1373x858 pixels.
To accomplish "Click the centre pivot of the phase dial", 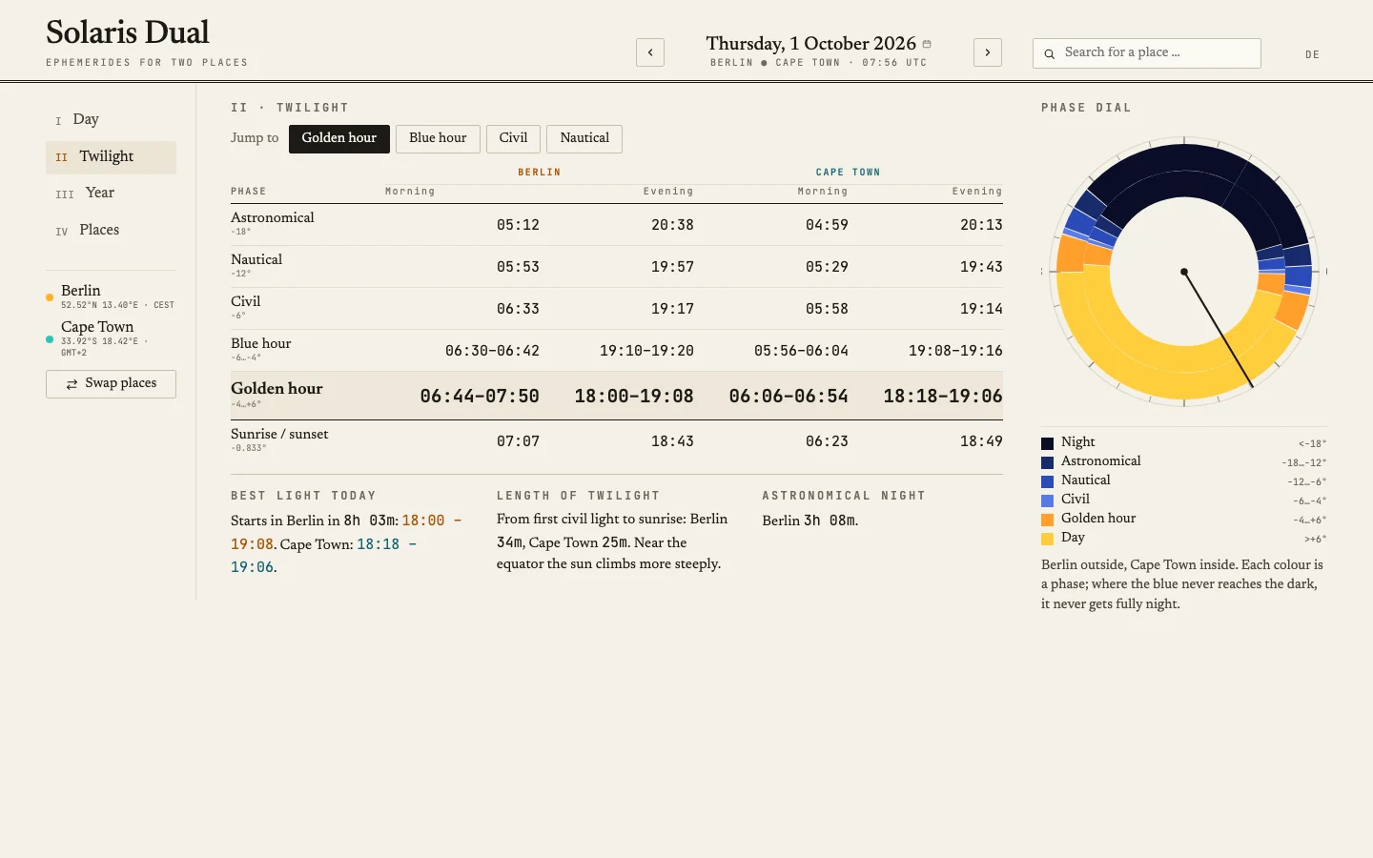I will click(x=1184, y=272).
